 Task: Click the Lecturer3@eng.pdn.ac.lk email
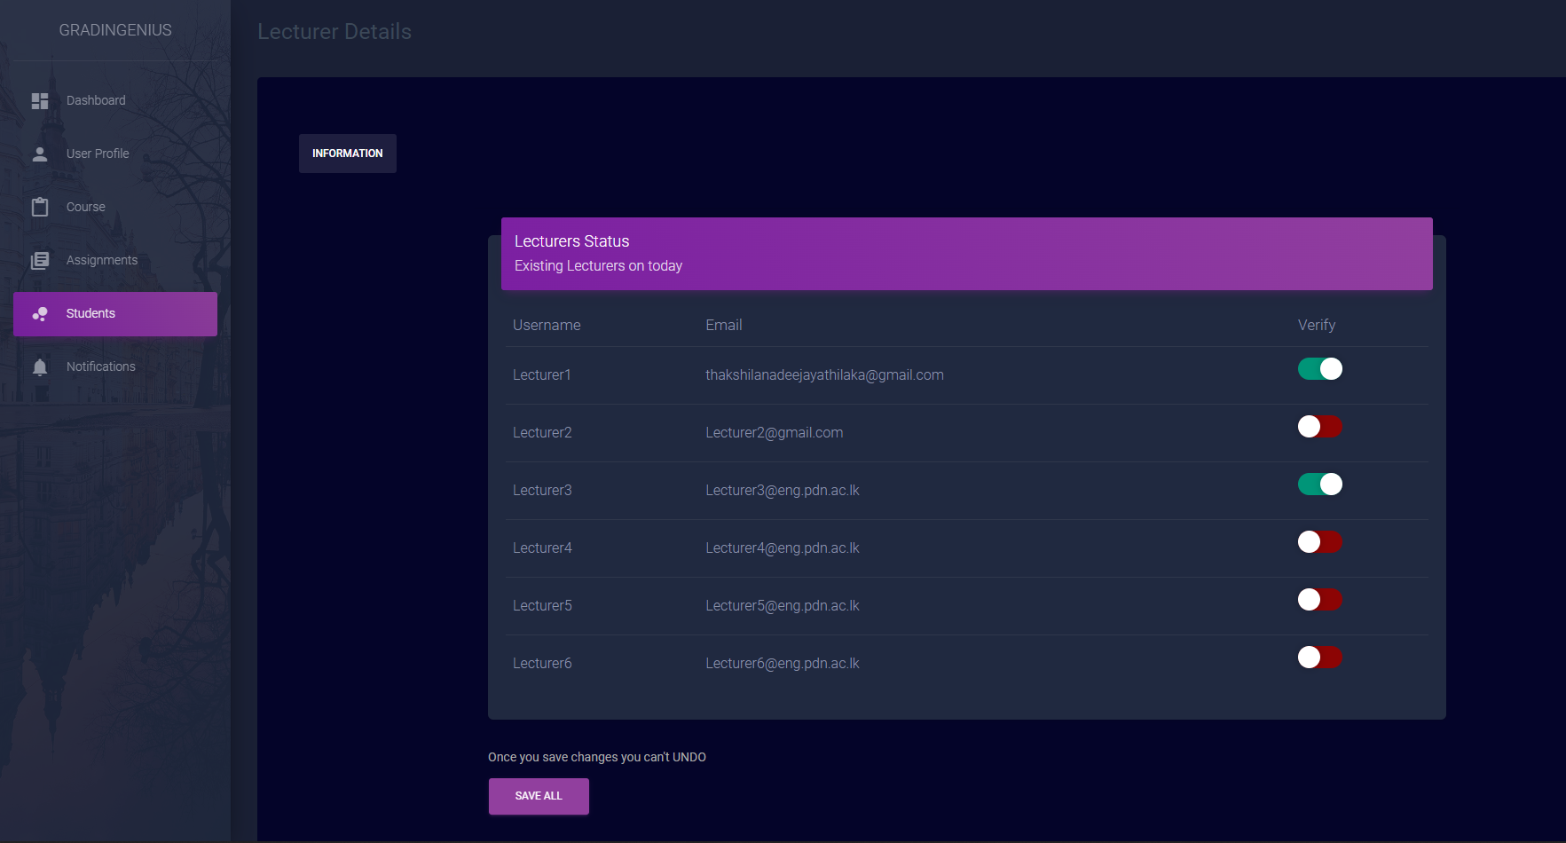tap(783, 491)
